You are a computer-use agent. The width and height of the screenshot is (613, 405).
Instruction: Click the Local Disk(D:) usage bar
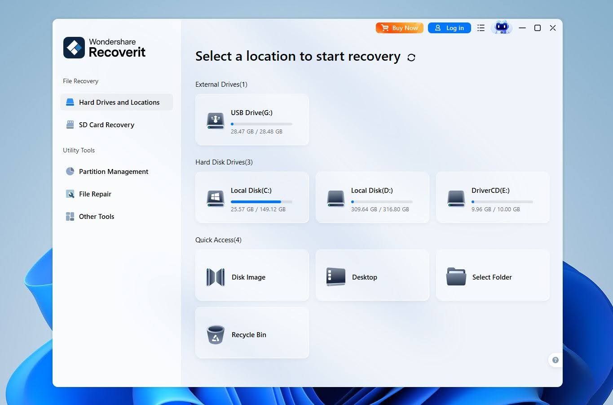[x=382, y=202]
